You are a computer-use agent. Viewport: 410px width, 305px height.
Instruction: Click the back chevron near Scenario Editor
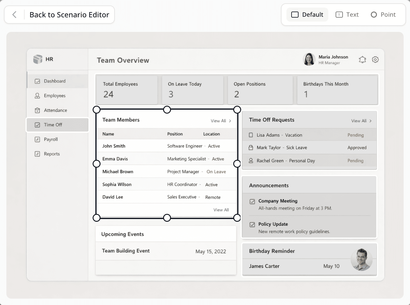tap(14, 14)
